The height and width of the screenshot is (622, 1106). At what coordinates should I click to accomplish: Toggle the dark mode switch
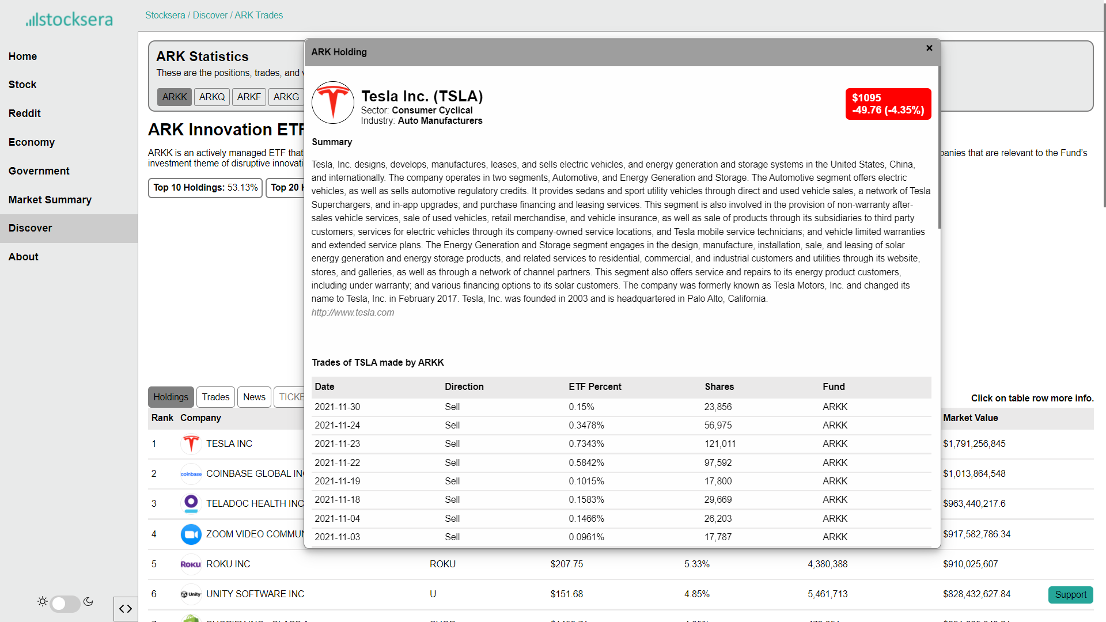[x=65, y=604]
